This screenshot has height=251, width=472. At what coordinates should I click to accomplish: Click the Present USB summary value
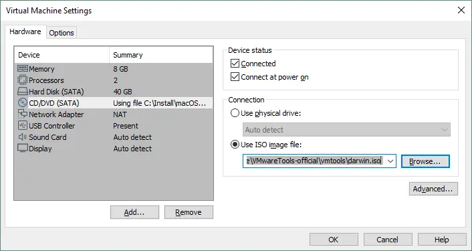pos(126,126)
